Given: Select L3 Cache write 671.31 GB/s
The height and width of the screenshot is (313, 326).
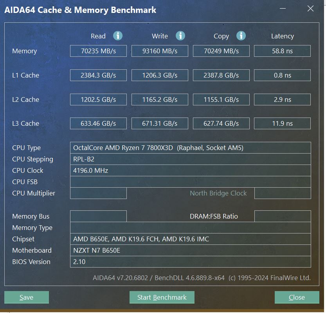Looking at the screenshot, I should [160, 123].
